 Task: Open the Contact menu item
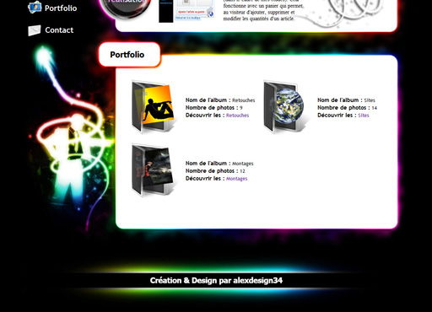pos(59,30)
